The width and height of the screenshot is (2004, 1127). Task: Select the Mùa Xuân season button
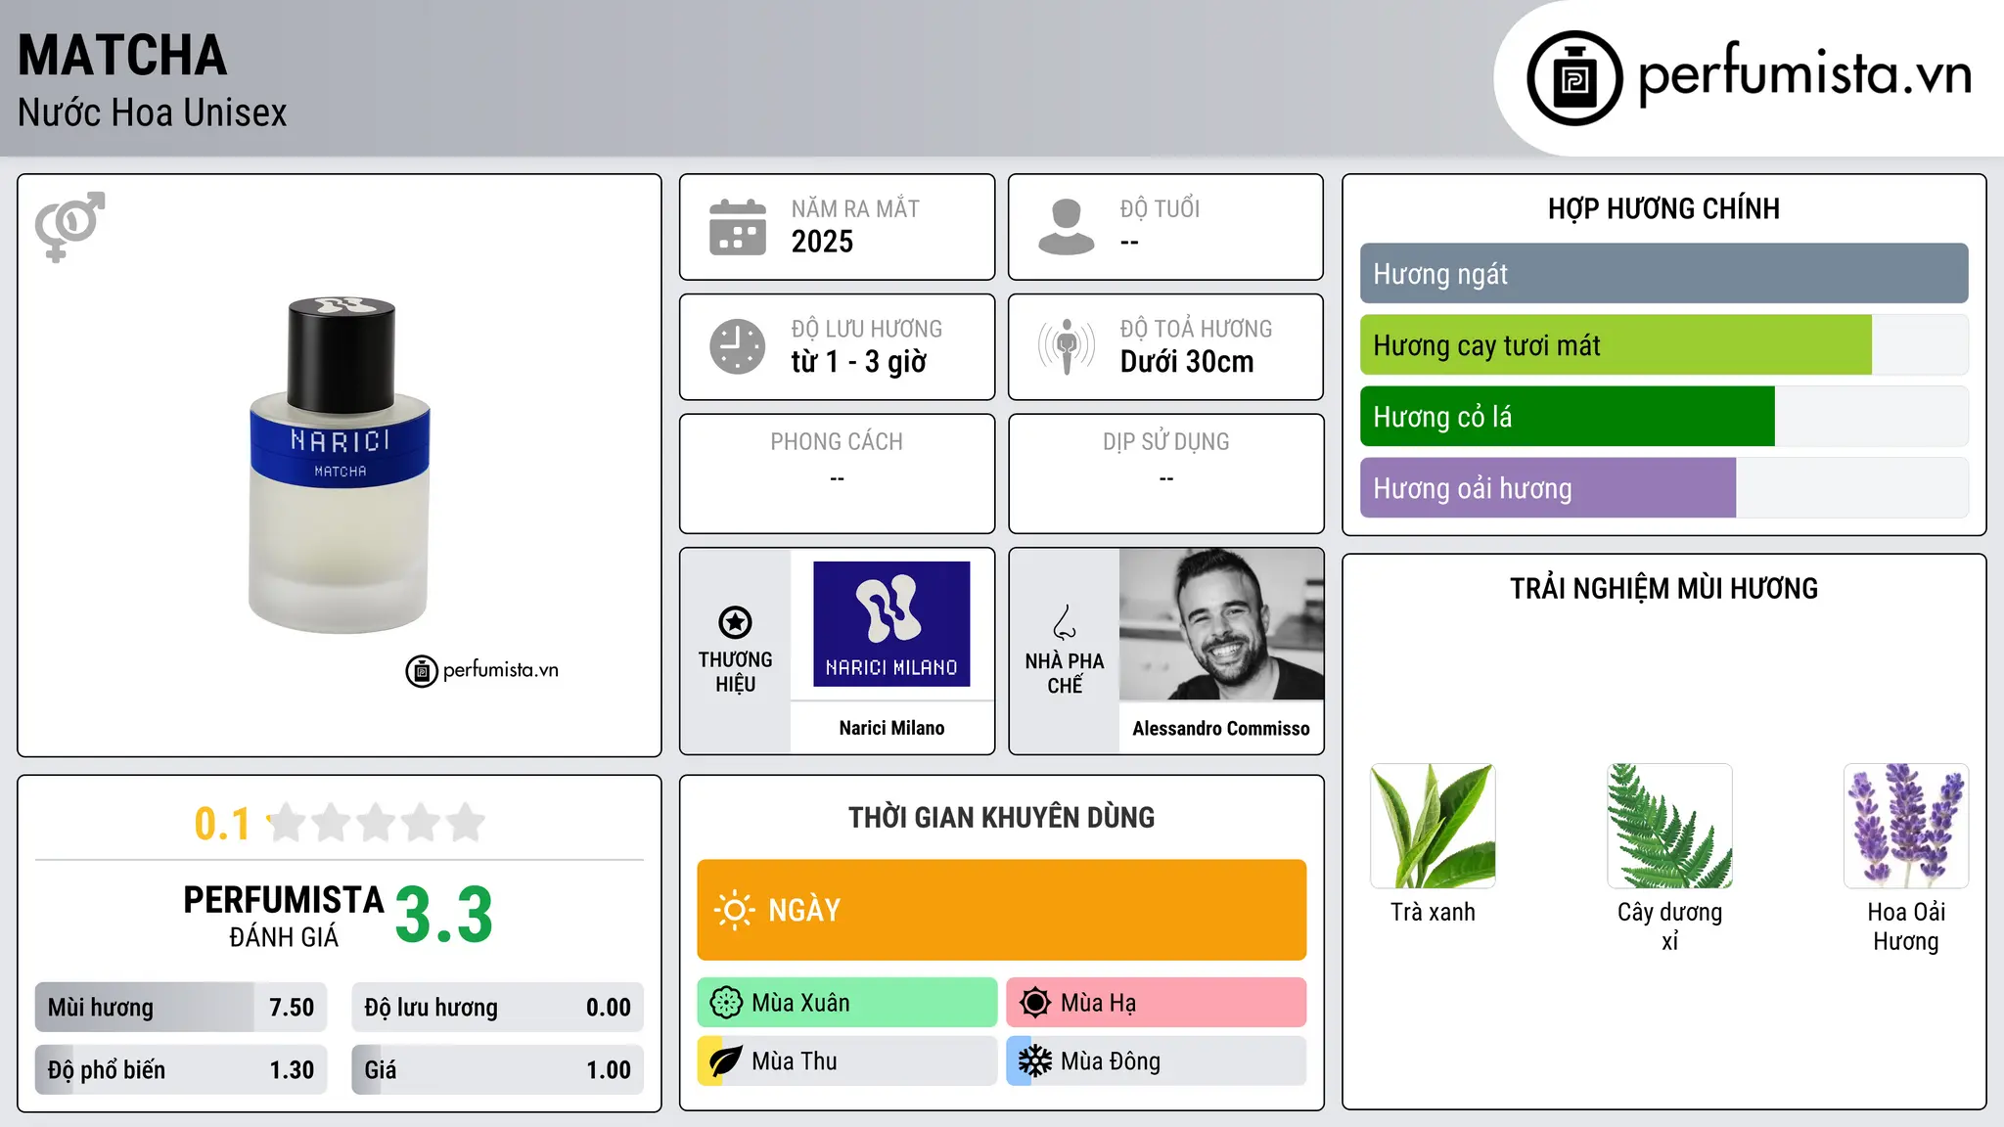(847, 1003)
